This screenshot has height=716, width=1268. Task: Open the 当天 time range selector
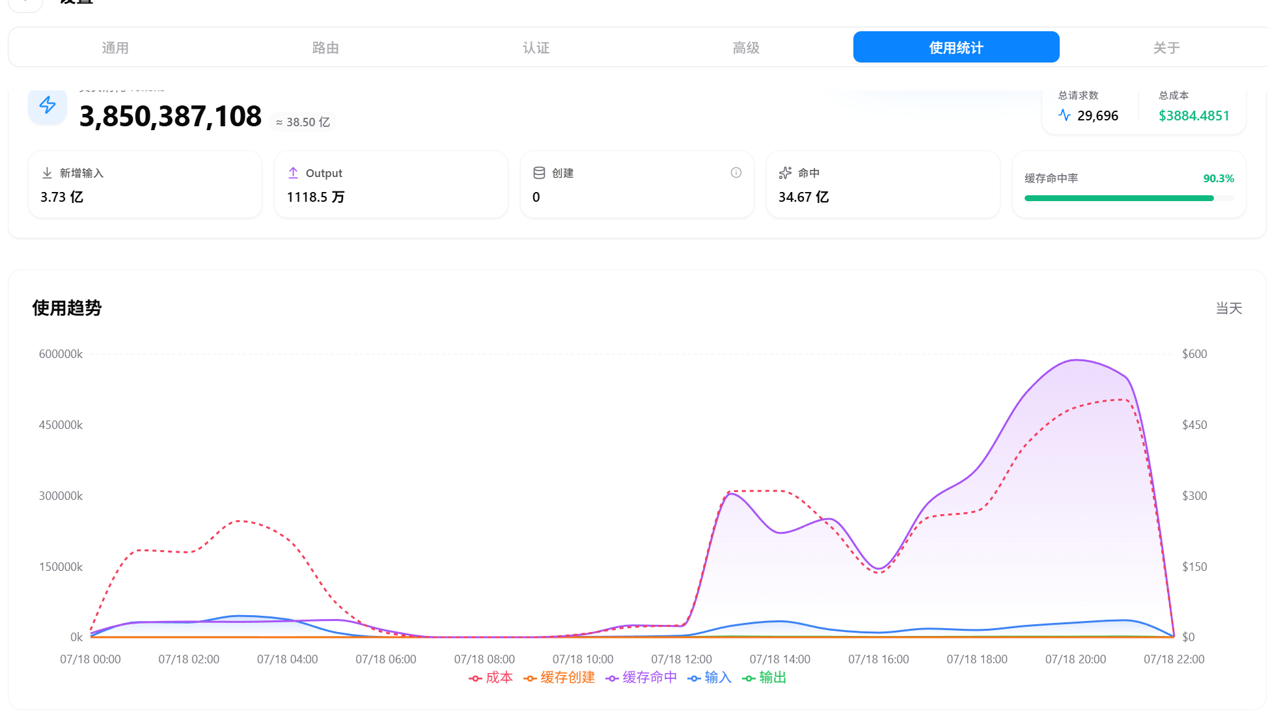point(1229,308)
